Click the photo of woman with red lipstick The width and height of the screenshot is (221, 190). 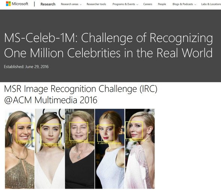[x=110, y=149]
